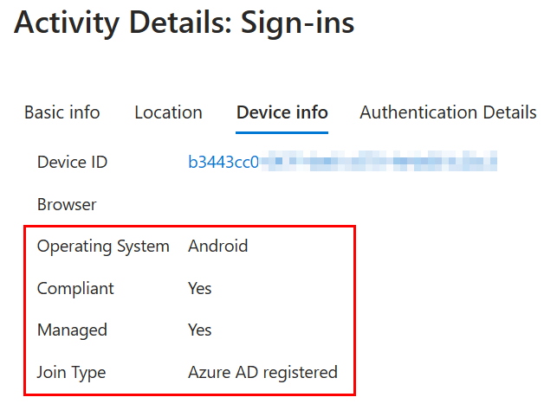This screenshot has height=410, width=544.
Task: Click the Device ID field label
Action: click(72, 163)
